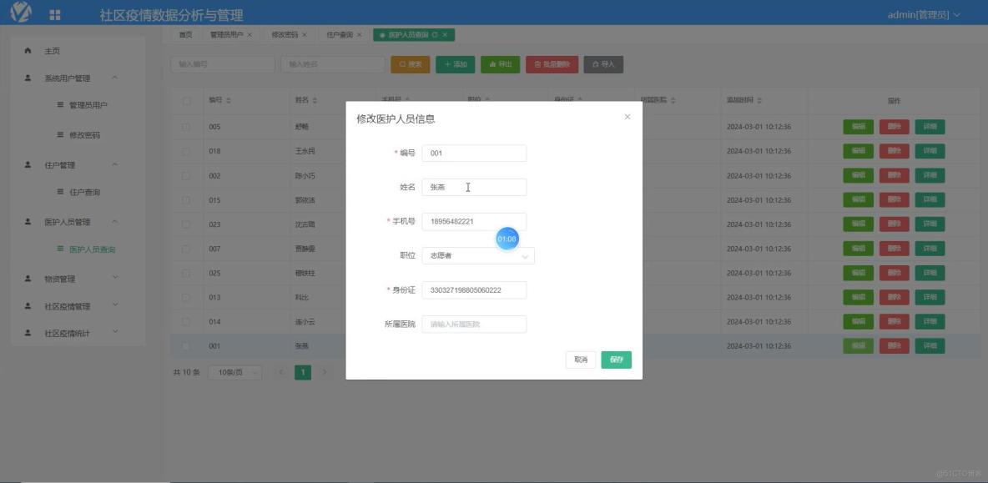
Task: Check the select-all checkbox in the table header
Action: [x=187, y=100]
